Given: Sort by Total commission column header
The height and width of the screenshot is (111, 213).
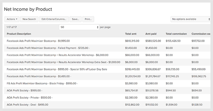Looking at the screenshot, I should tap(176, 34).
